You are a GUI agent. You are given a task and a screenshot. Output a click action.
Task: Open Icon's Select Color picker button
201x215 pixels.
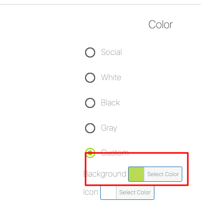[135, 192]
